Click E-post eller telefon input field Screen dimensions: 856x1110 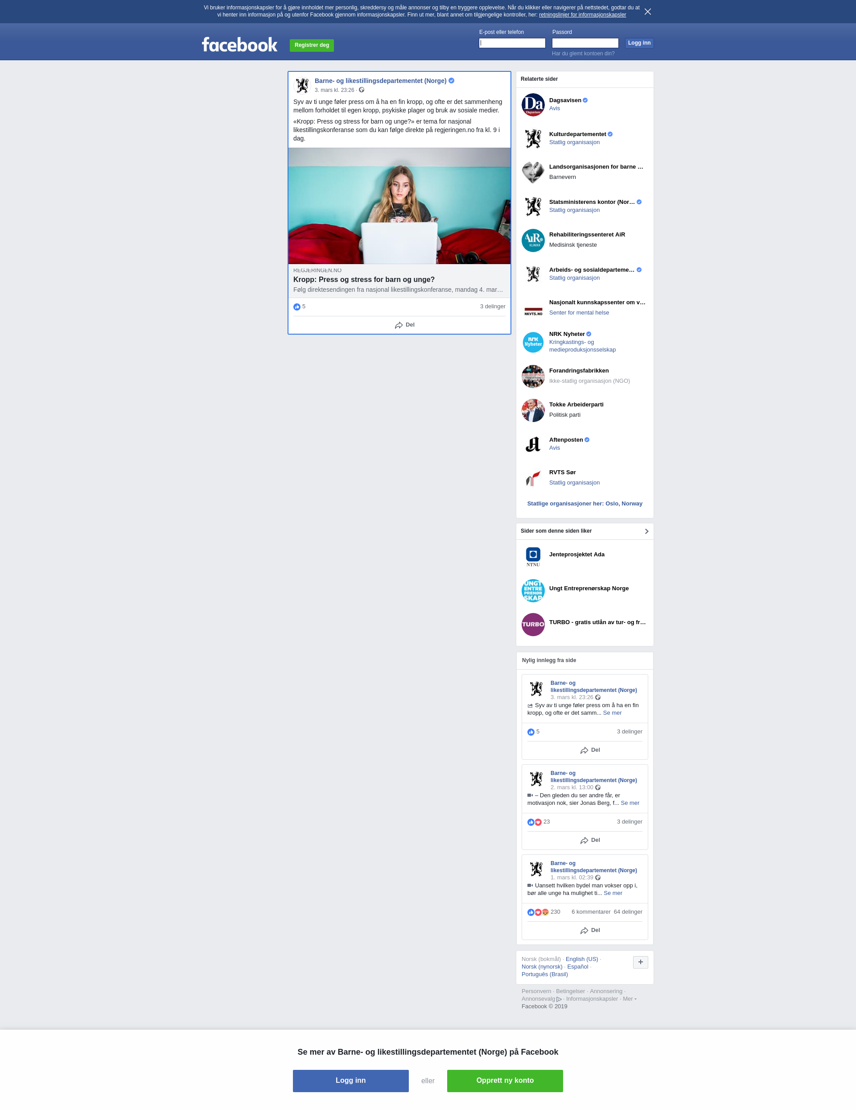(x=512, y=43)
